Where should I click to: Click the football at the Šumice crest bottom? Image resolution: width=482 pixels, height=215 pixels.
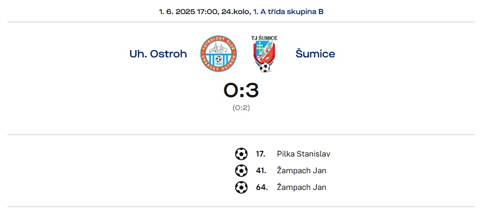[x=265, y=67]
